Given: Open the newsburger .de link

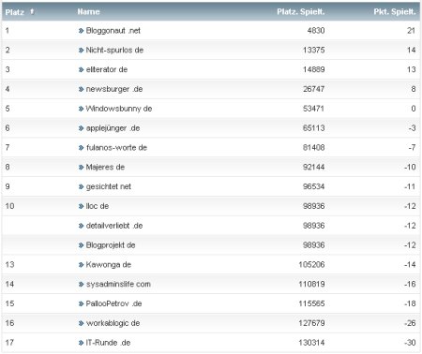Looking at the screenshot, I should pos(114,89).
